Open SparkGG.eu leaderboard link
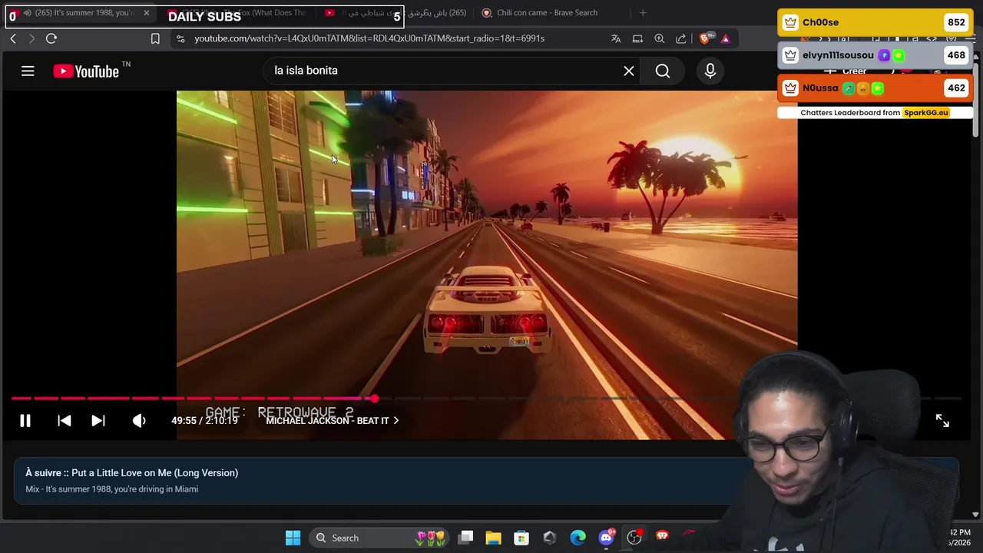The width and height of the screenshot is (983, 553). 925,113
